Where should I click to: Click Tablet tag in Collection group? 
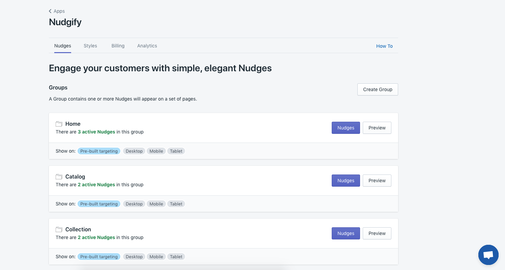point(176,257)
